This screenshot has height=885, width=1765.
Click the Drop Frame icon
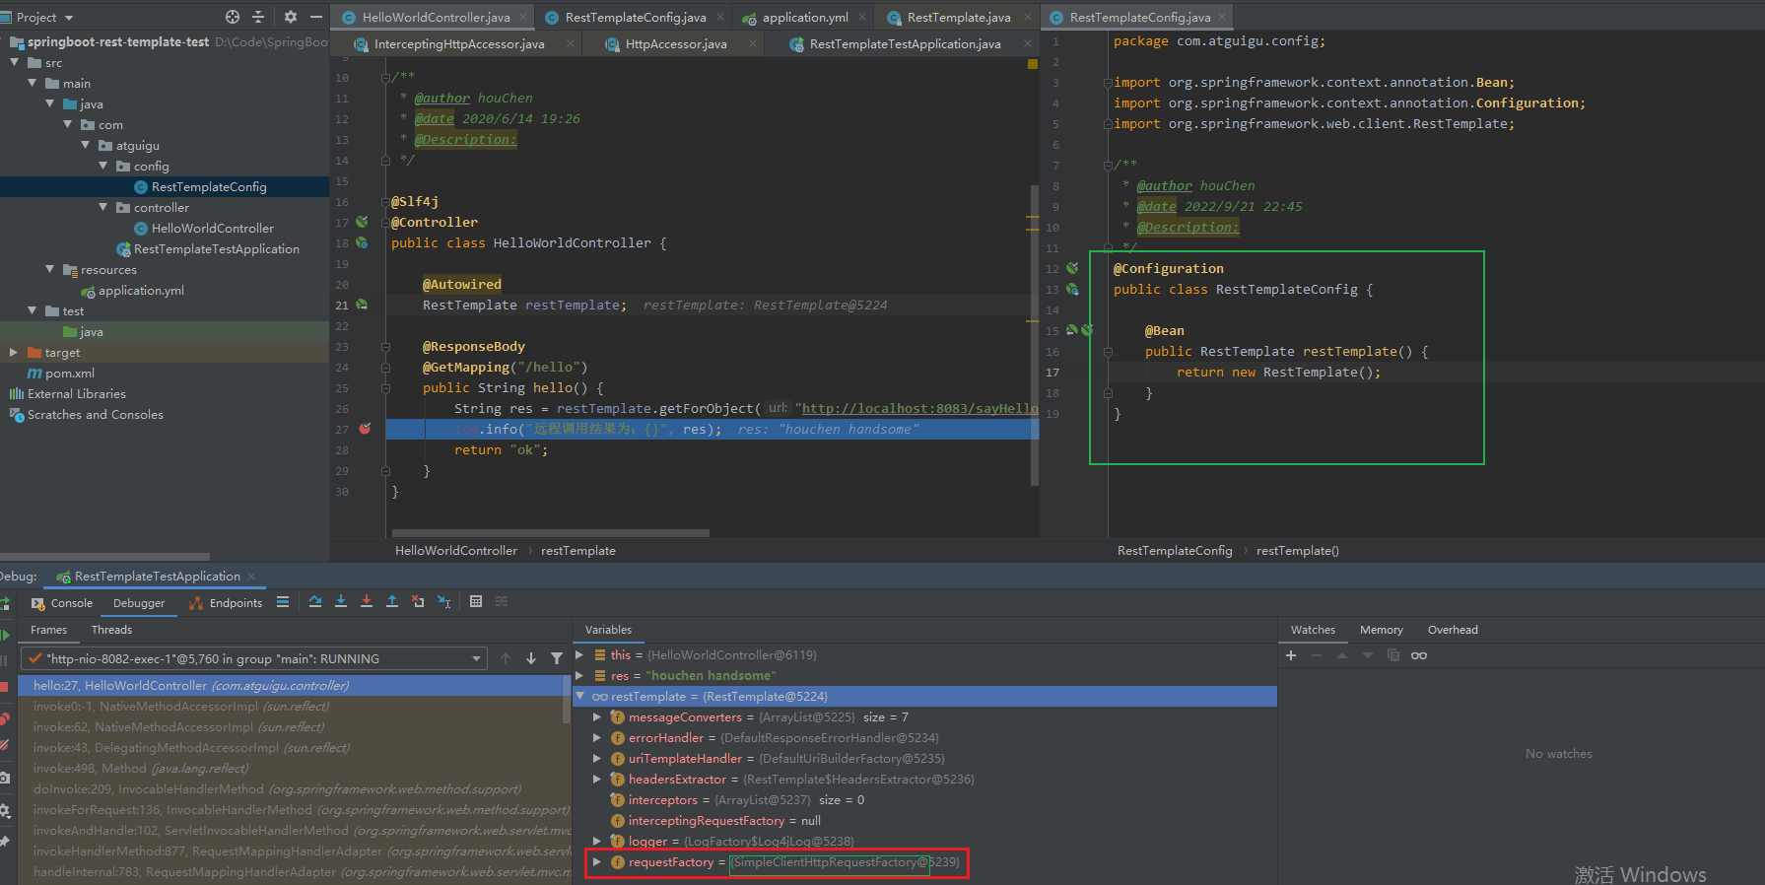[418, 601]
